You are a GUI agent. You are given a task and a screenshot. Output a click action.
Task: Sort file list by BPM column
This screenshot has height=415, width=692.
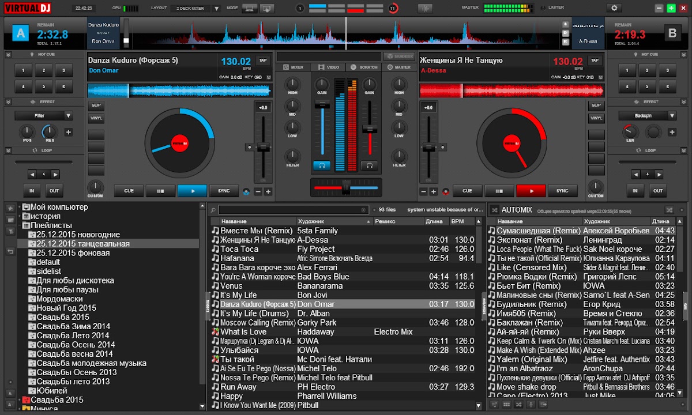click(x=463, y=221)
